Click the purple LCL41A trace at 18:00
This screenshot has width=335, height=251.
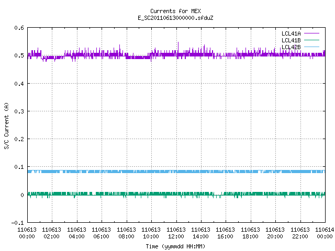[251, 54]
